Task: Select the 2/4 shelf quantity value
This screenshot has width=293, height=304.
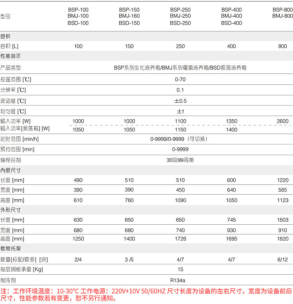Action: [x=78, y=259]
